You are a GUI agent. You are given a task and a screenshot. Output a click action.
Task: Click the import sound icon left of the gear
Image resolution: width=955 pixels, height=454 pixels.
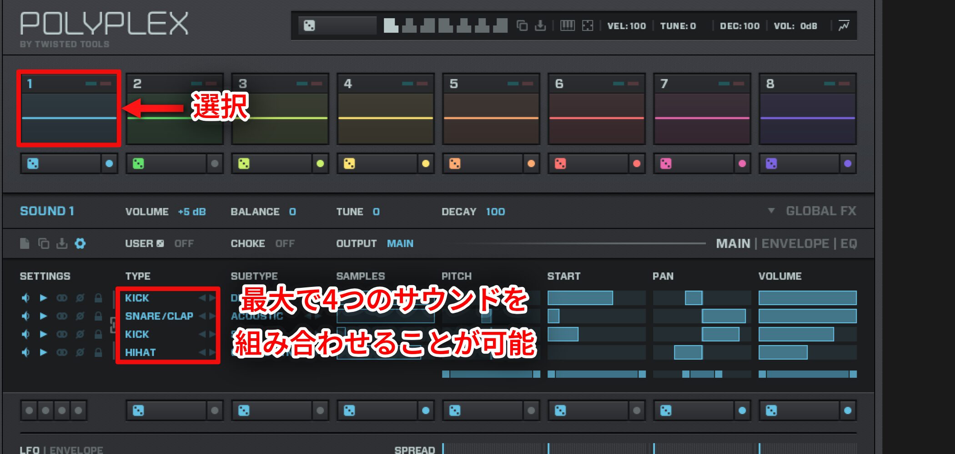pos(62,243)
